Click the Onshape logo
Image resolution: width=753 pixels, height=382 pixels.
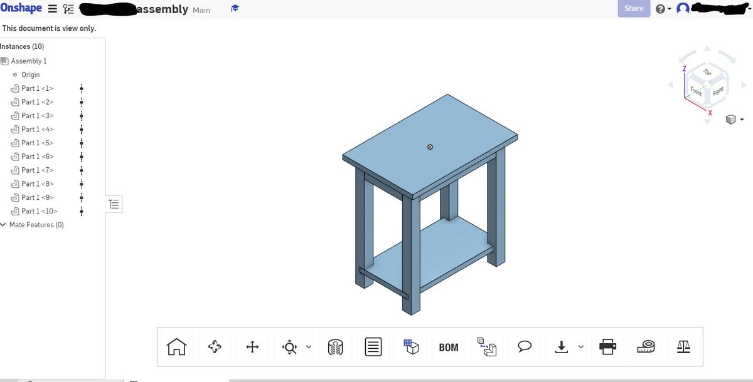point(21,8)
